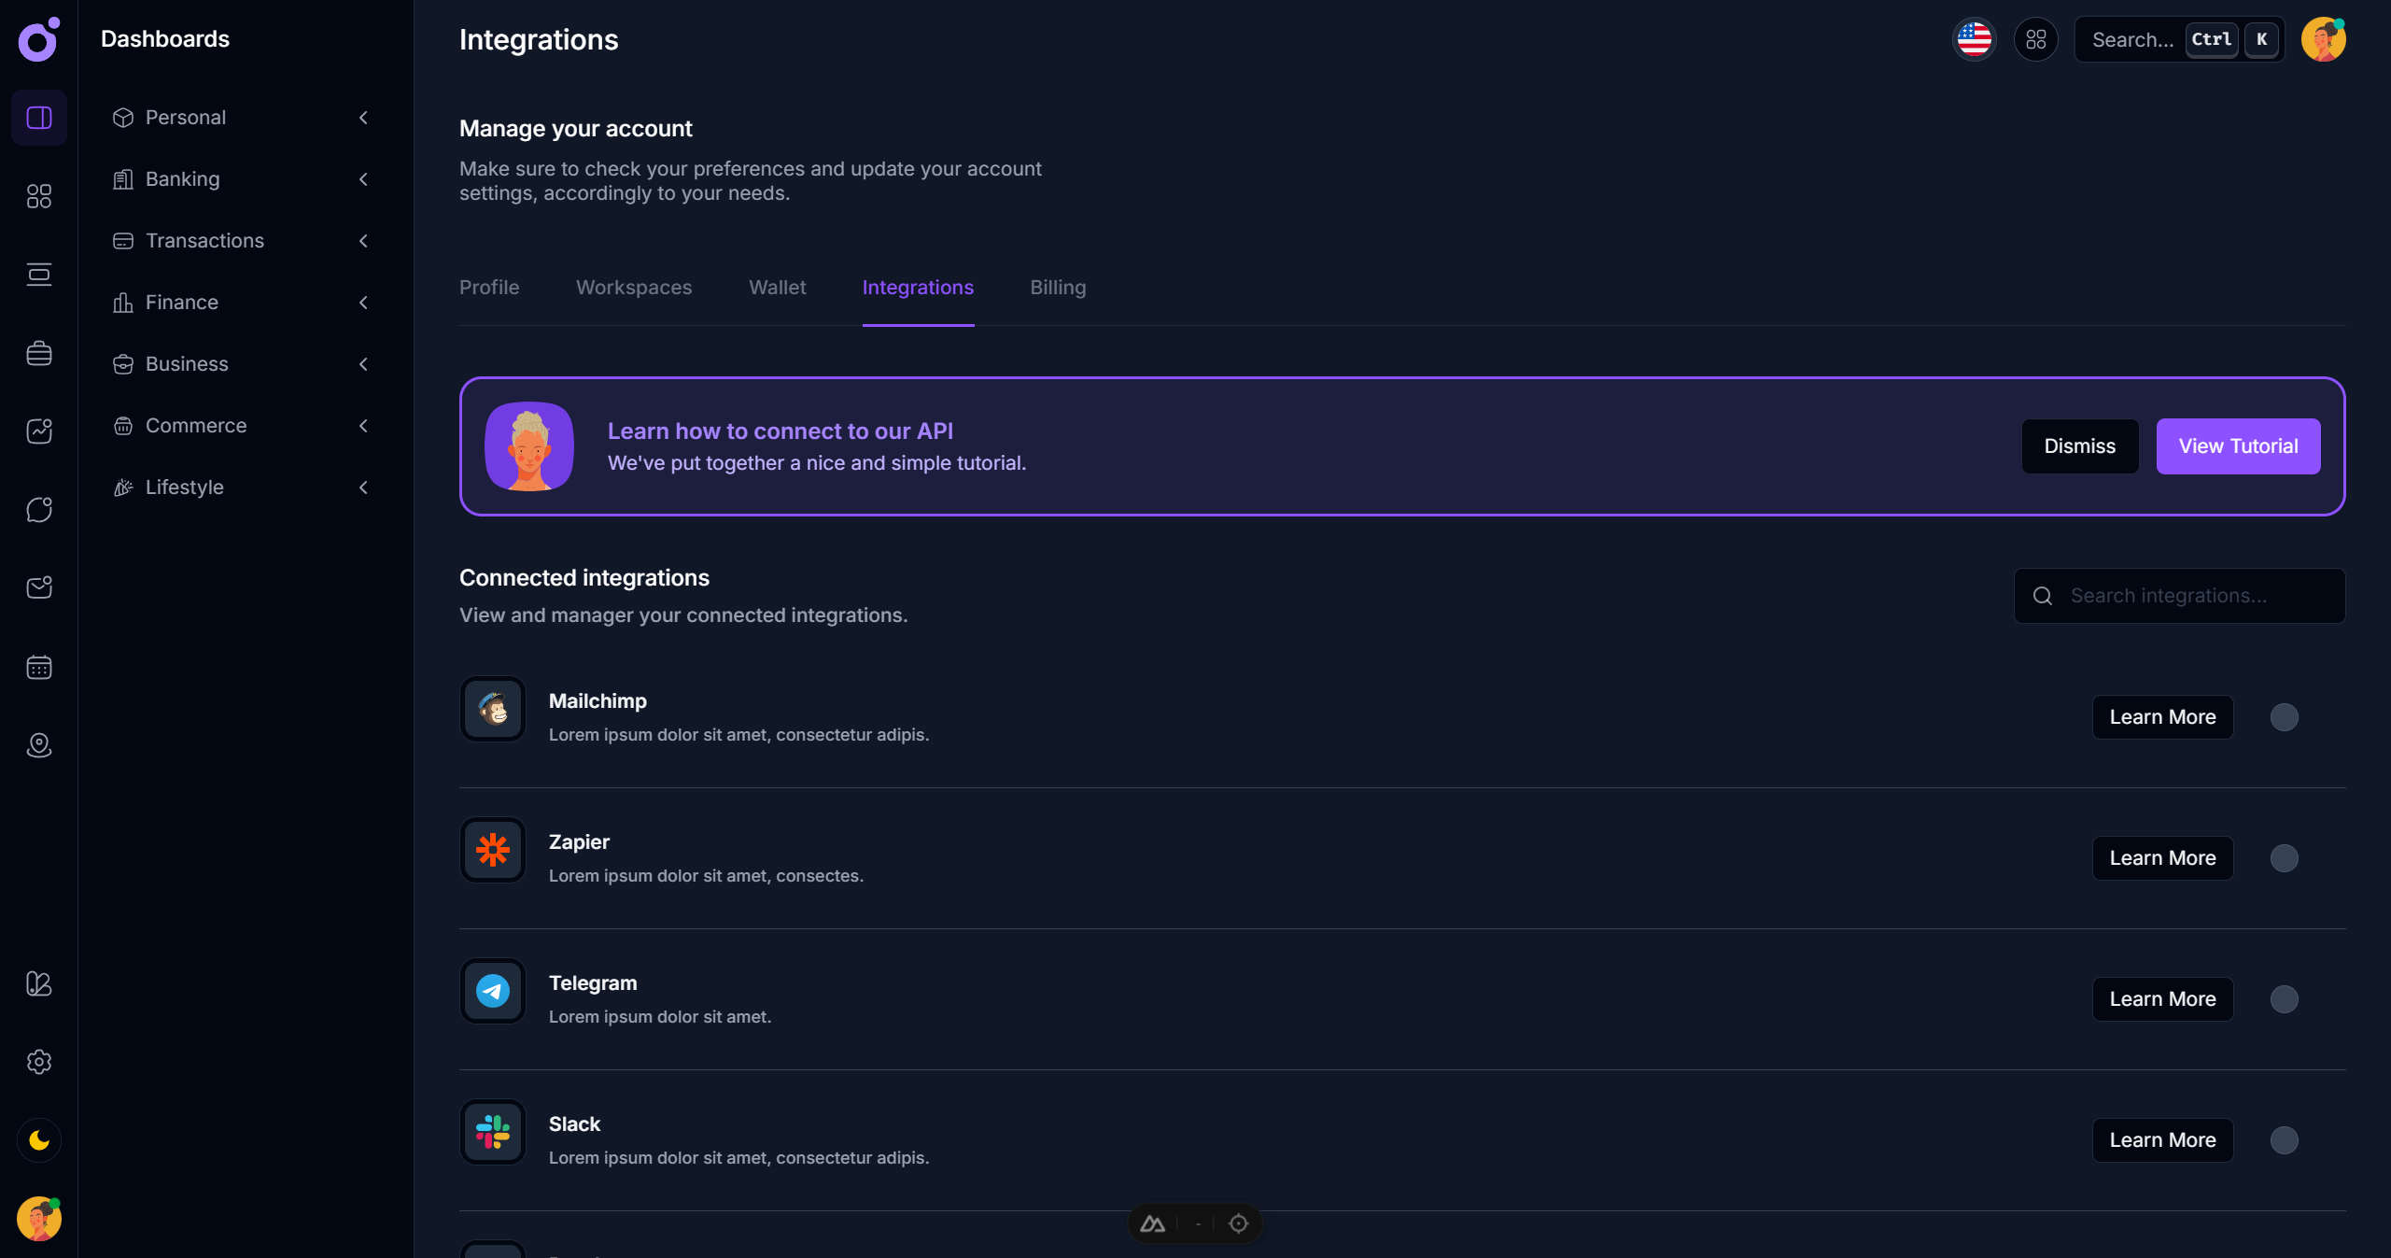2391x1258 pixels.
Task: Expand the Finance section
Action: tap(363, 302)
